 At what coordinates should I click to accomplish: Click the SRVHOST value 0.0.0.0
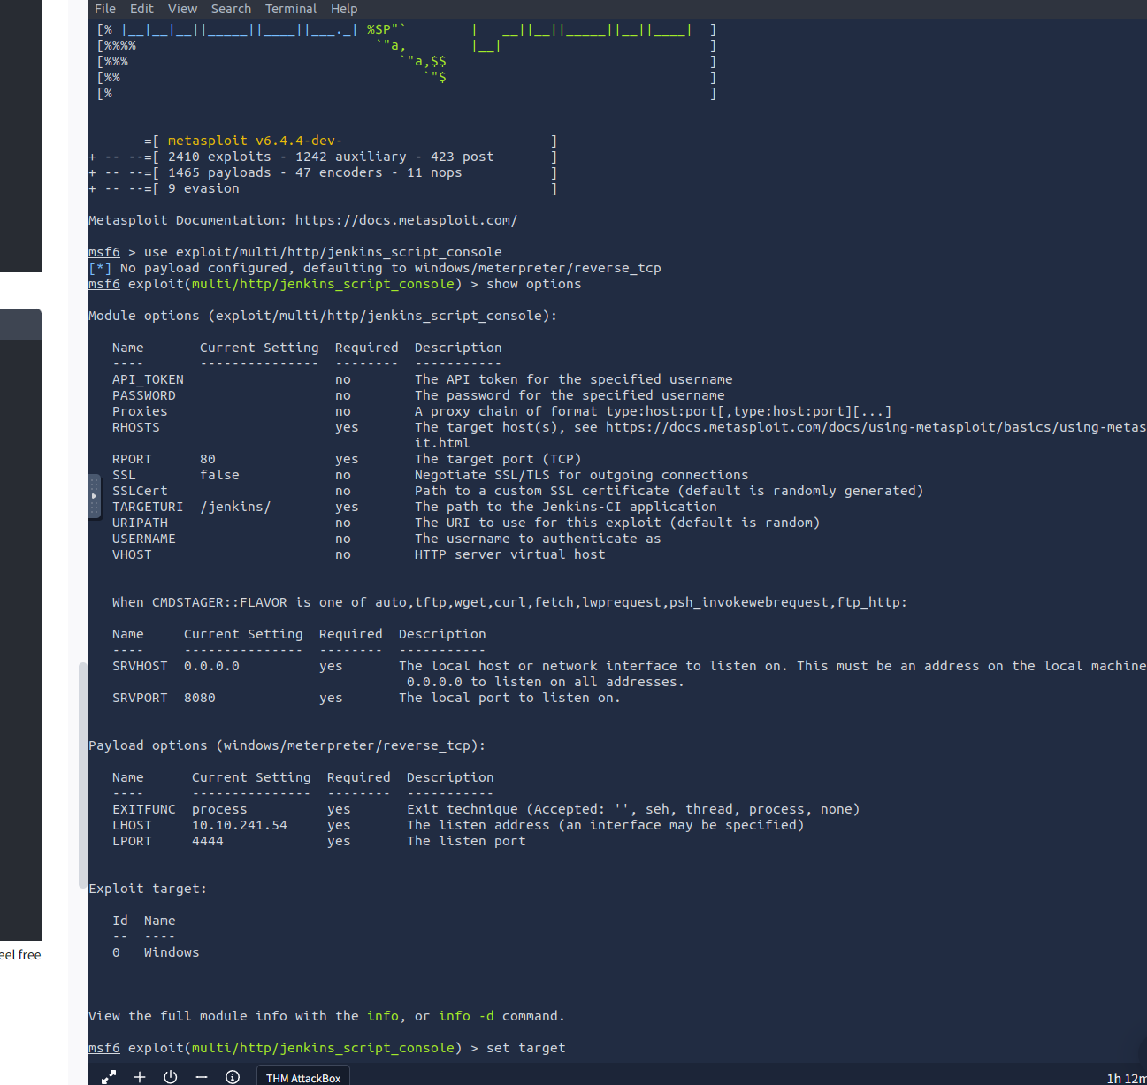pos(211,666)
